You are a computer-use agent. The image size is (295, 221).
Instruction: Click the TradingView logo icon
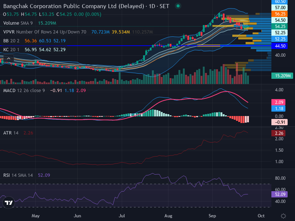(8, 203)
